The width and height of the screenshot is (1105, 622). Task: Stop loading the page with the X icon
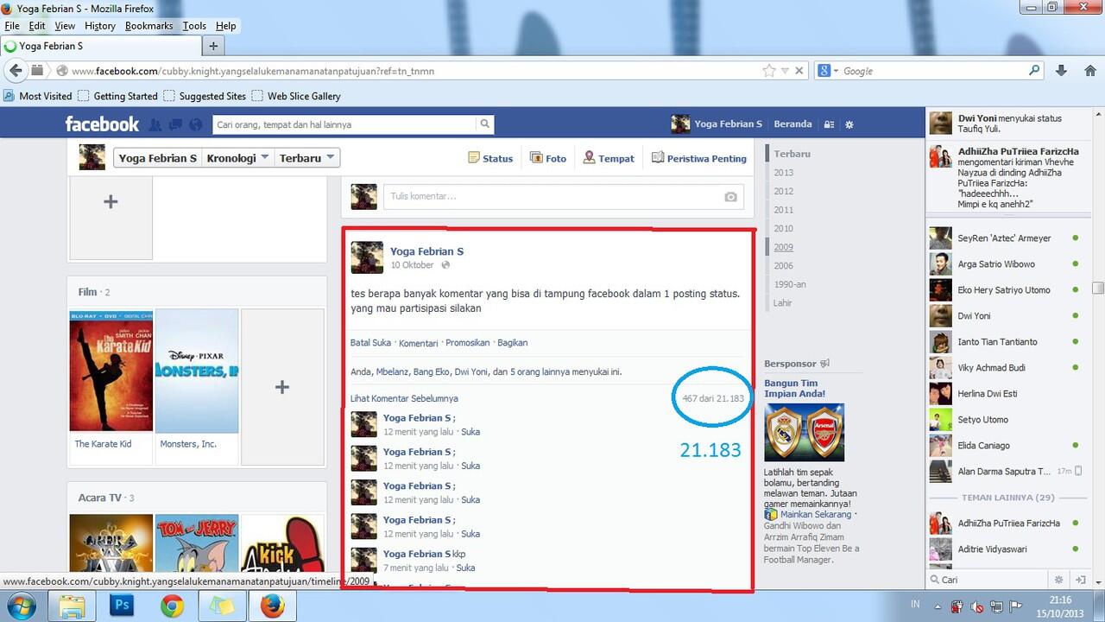[x=799, y=71]
